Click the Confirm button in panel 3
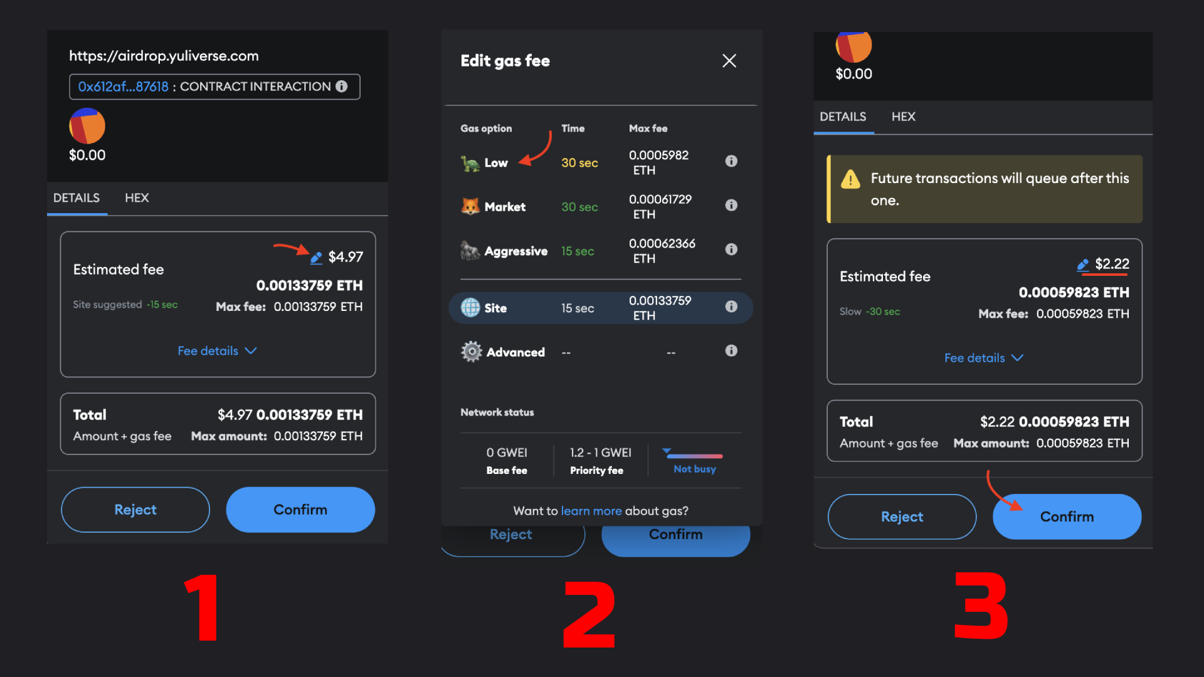1204x677 pixels. click(1067, 516)
